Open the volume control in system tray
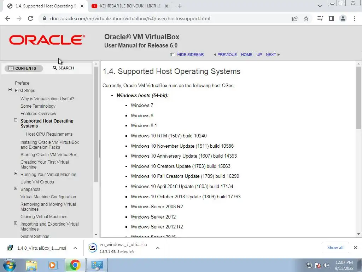The height and width of the screenshot is (272, 362). pyautogui.click(x=326, y=265)
